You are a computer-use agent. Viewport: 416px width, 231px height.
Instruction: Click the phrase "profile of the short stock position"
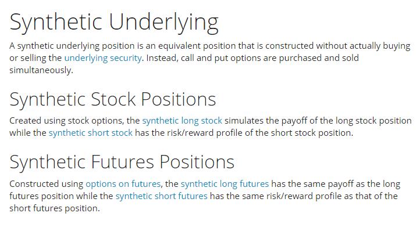click(285, 133)
